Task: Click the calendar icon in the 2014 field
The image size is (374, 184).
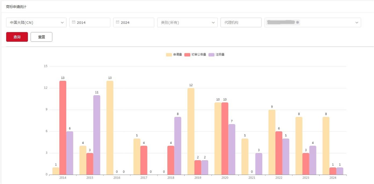Action: [x=74, y=23]
